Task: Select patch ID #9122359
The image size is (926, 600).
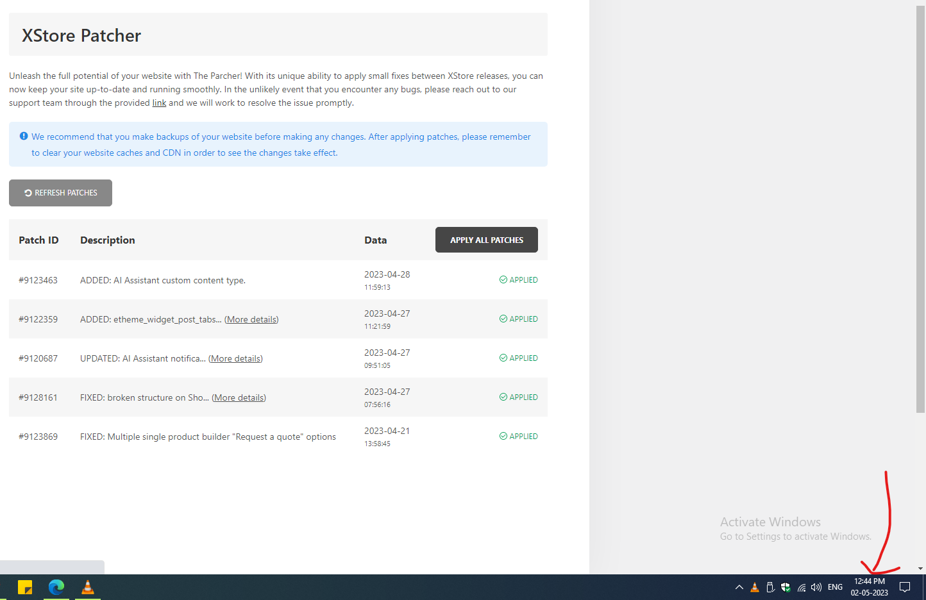Action: [38, 319]
